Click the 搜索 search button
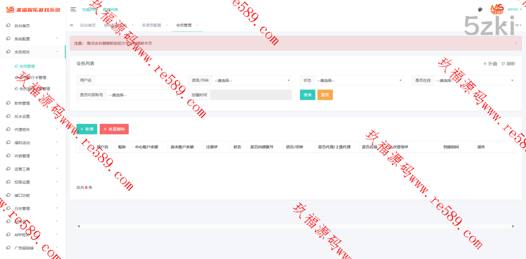The width and height of the screenshot is (526, 259). pos(308,95)
